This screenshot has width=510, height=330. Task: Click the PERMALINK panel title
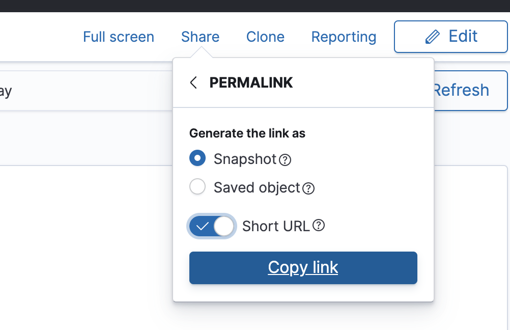pos(251,82)
